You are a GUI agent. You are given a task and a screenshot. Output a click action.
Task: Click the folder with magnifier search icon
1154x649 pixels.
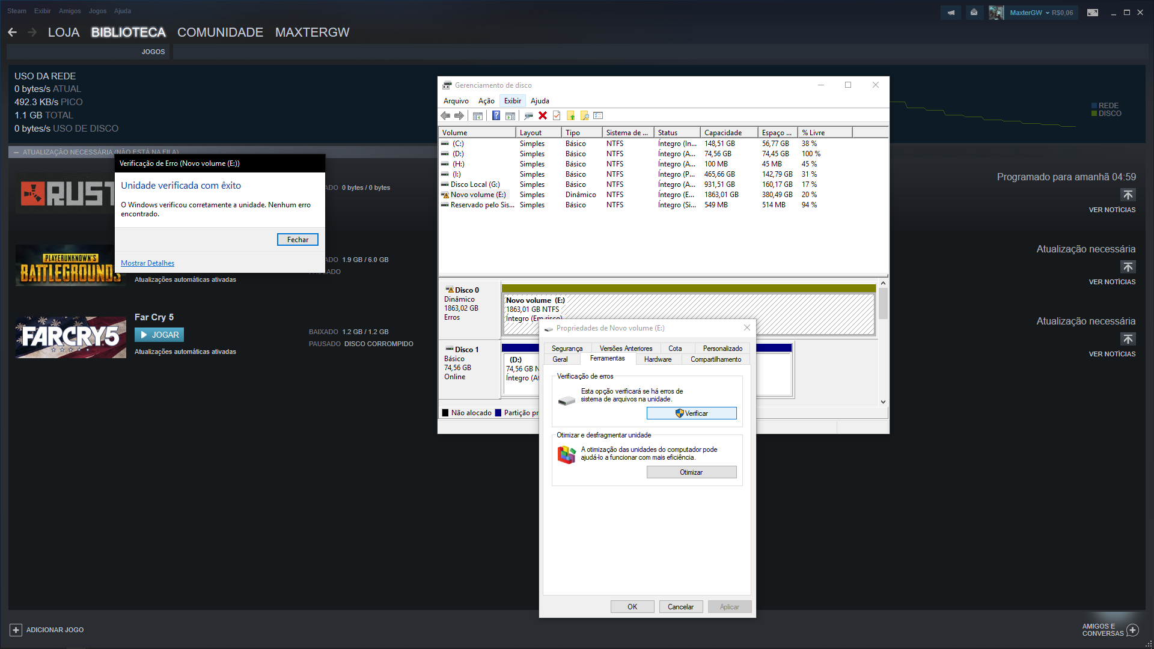pyautogui.click(x=584, y=115)
